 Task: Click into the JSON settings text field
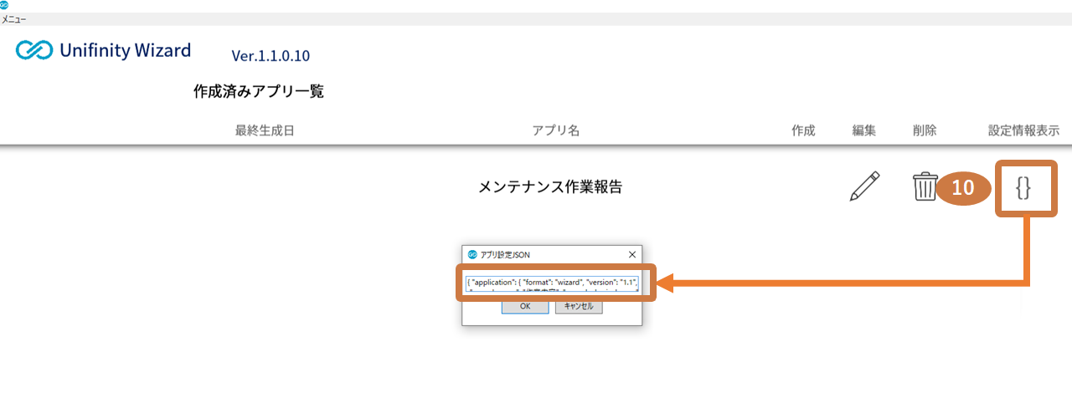(553, 283)
